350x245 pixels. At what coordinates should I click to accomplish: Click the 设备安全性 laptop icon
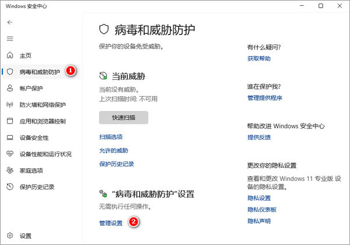[9, 138]
